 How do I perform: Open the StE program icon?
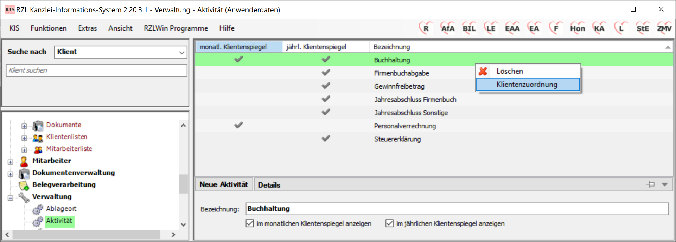642,28
